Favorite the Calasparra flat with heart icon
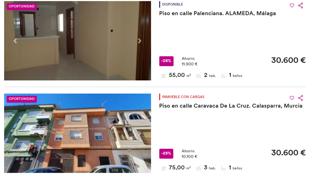 (x=292, y=98)
